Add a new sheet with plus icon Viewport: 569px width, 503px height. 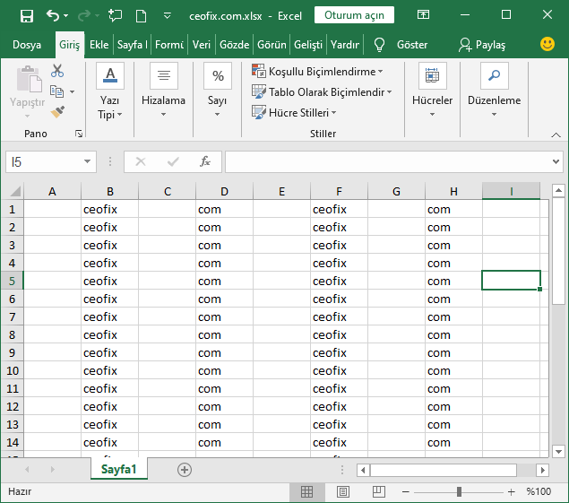coord(185,470)
